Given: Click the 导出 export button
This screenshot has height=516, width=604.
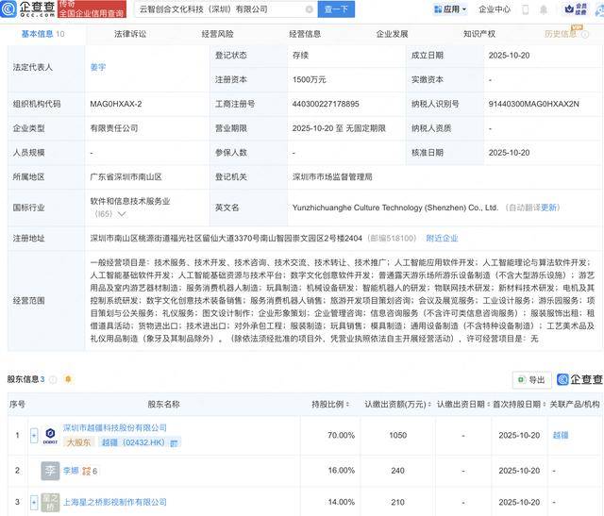Looking at the screenshot, I should 531,379.
